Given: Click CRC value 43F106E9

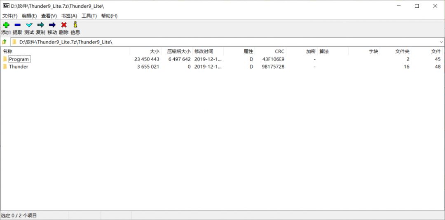Looking at the screenshot, I should [x=273, y=59].
